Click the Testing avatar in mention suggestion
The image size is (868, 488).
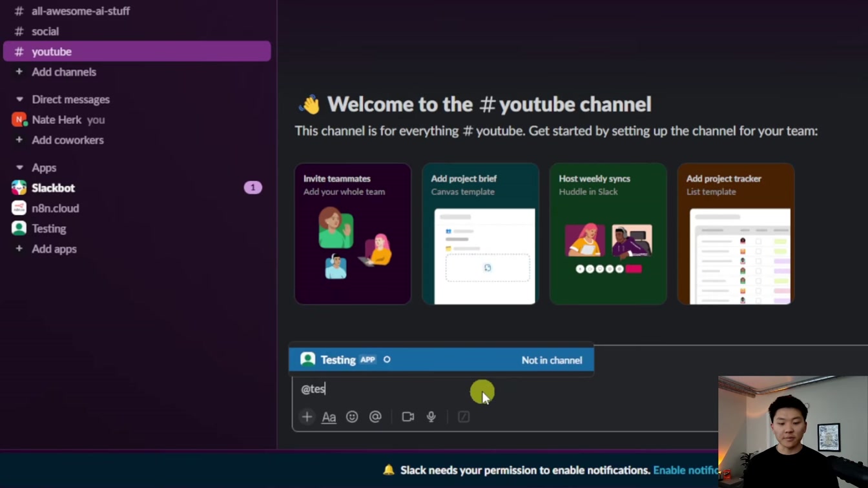(308, 360)
